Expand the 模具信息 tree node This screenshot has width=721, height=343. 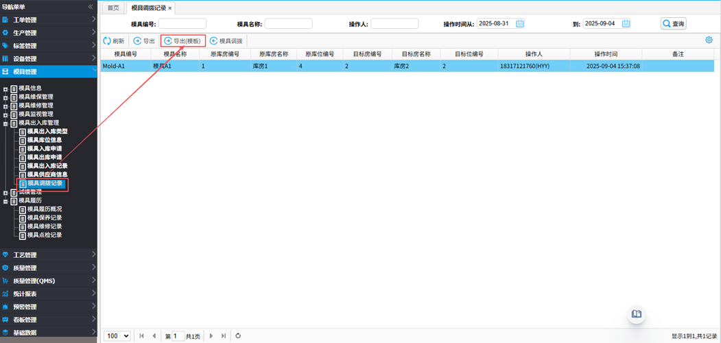click(5, 88)
